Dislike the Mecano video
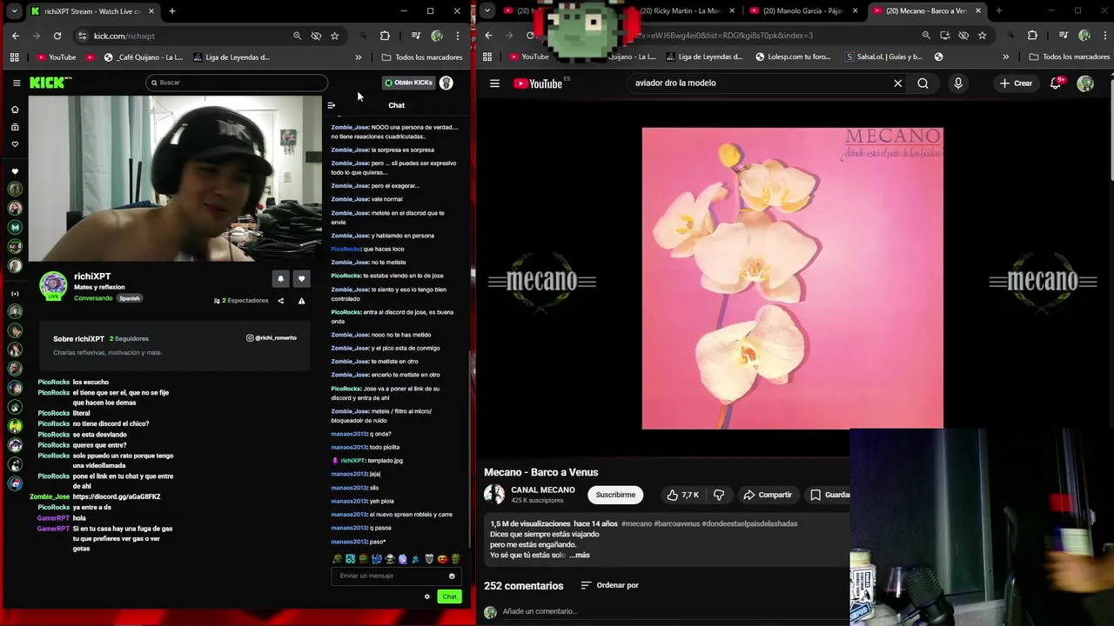 (719, 495)
